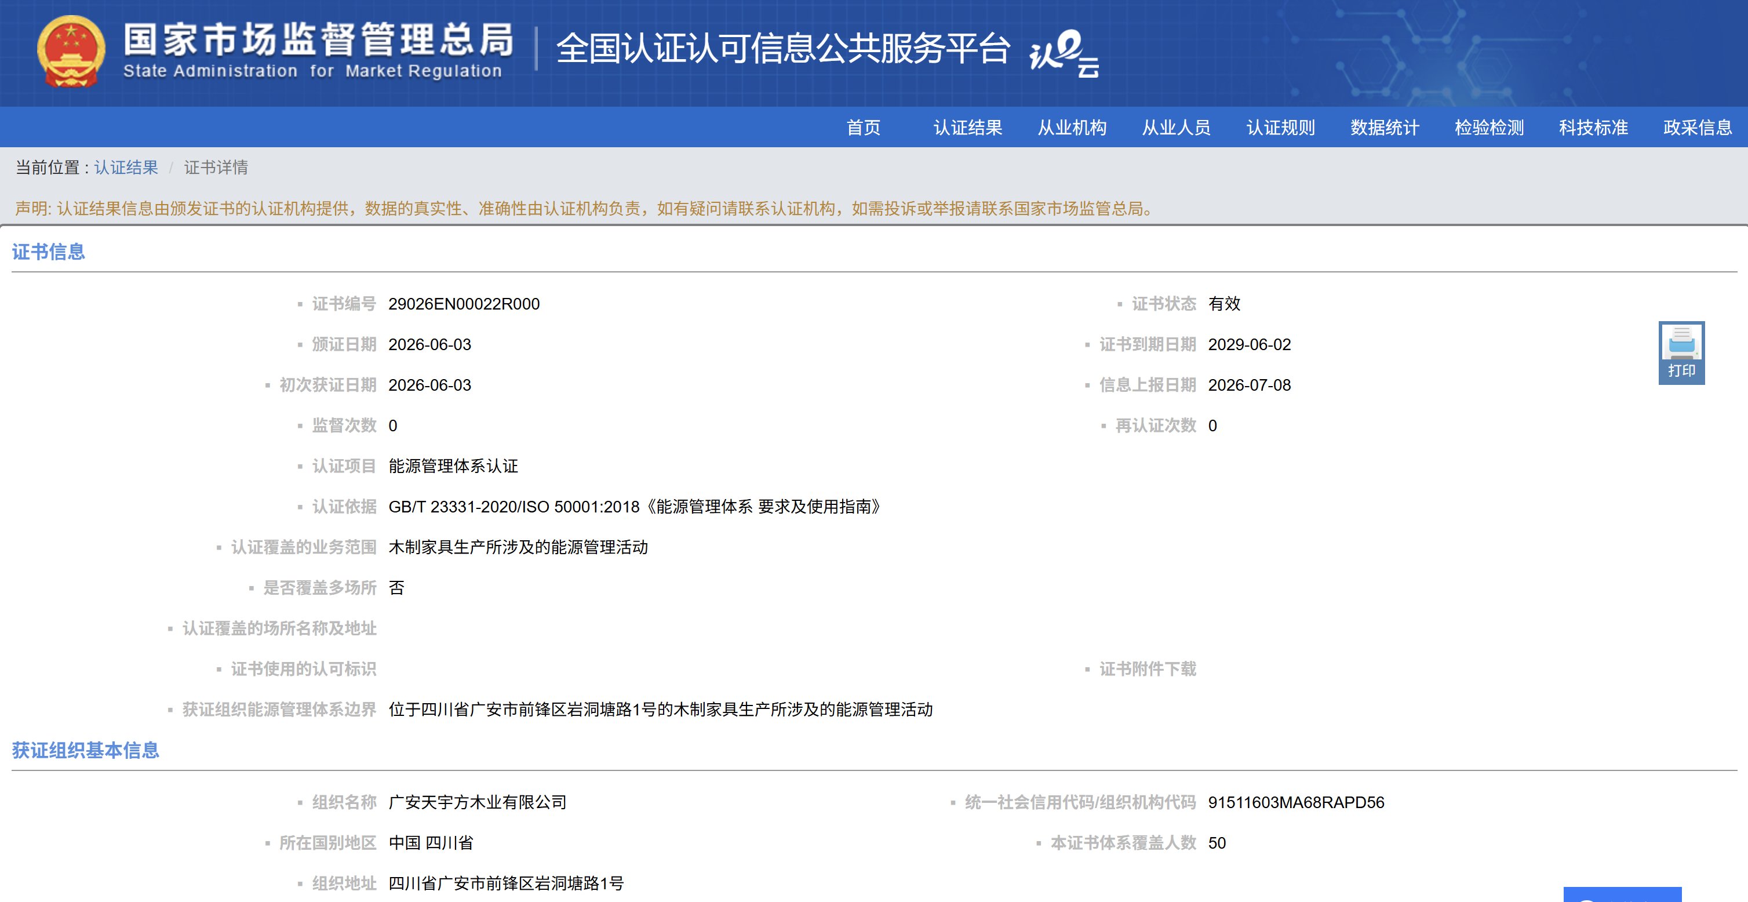
Task: Click the 认证结果 breadcrumb link
Action: tap(126, 168)
